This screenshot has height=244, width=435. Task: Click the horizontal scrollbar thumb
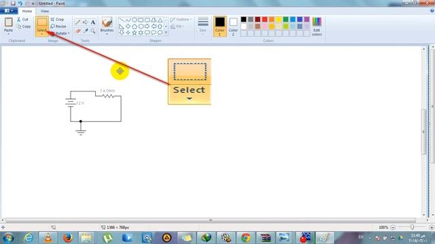coord(211,220)
